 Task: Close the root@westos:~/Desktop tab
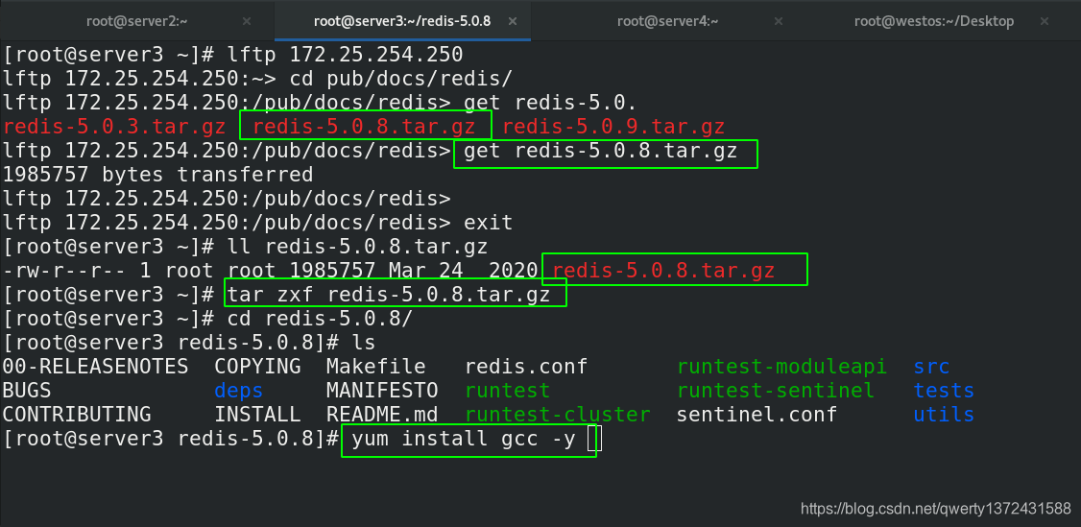tap(1044, 21)
